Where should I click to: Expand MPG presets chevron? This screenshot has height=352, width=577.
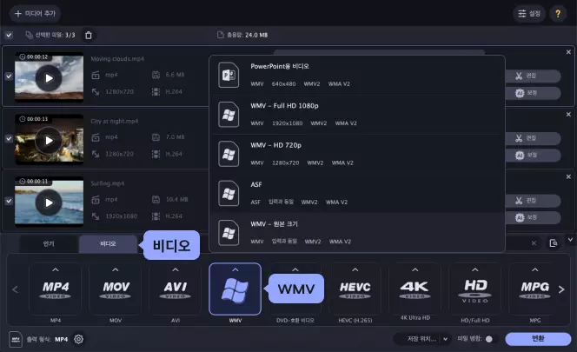point(535,270)
